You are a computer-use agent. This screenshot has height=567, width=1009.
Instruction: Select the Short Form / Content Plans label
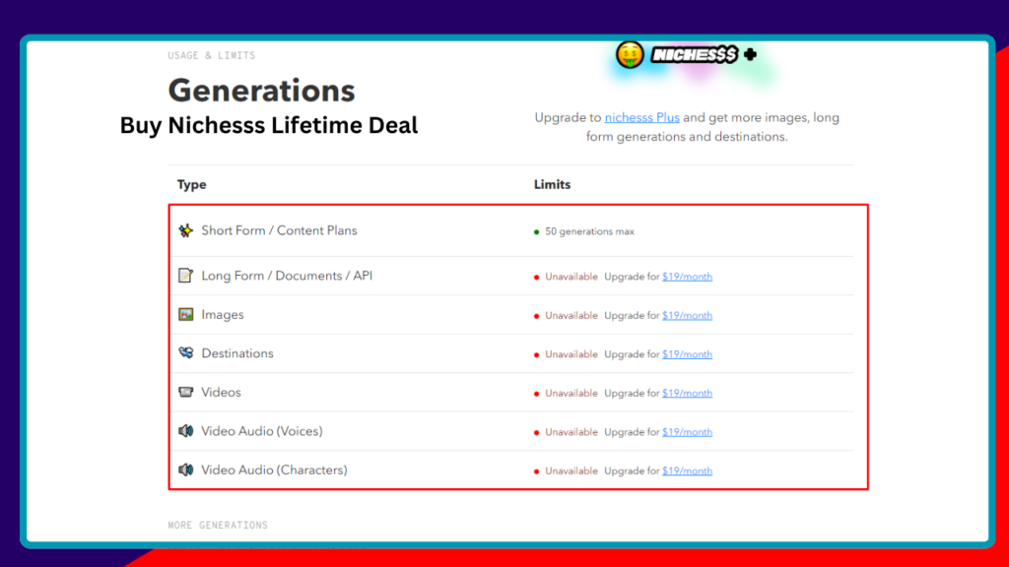279,230
